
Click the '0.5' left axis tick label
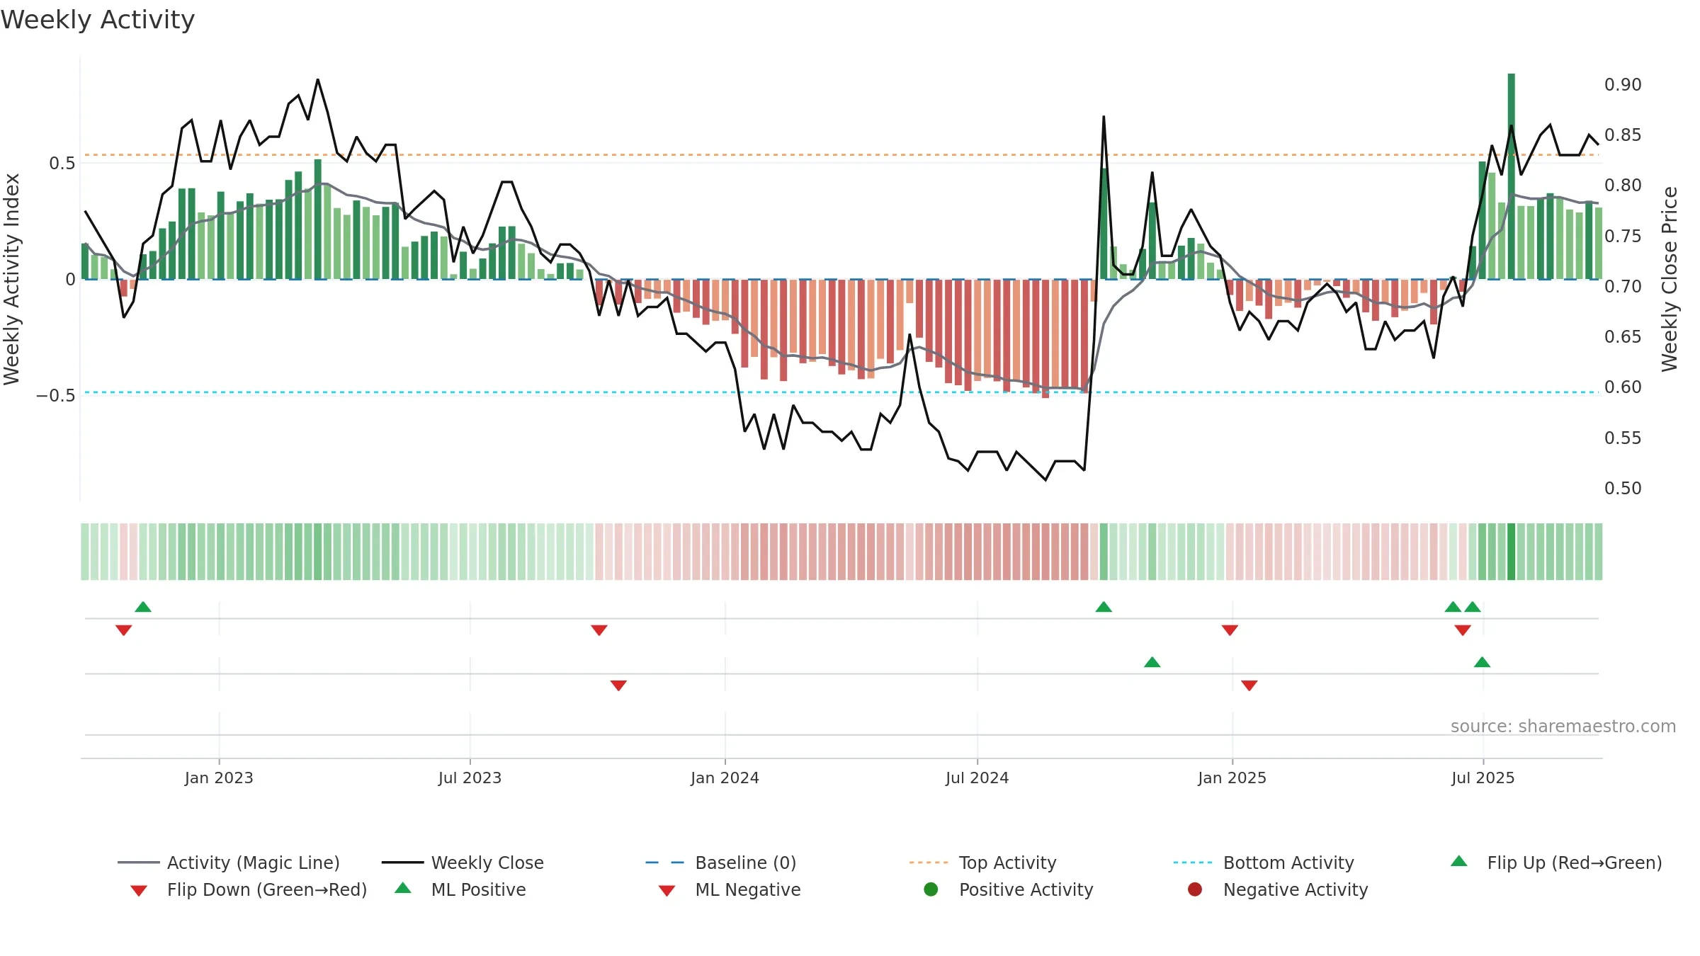click(x=62, y=164)
